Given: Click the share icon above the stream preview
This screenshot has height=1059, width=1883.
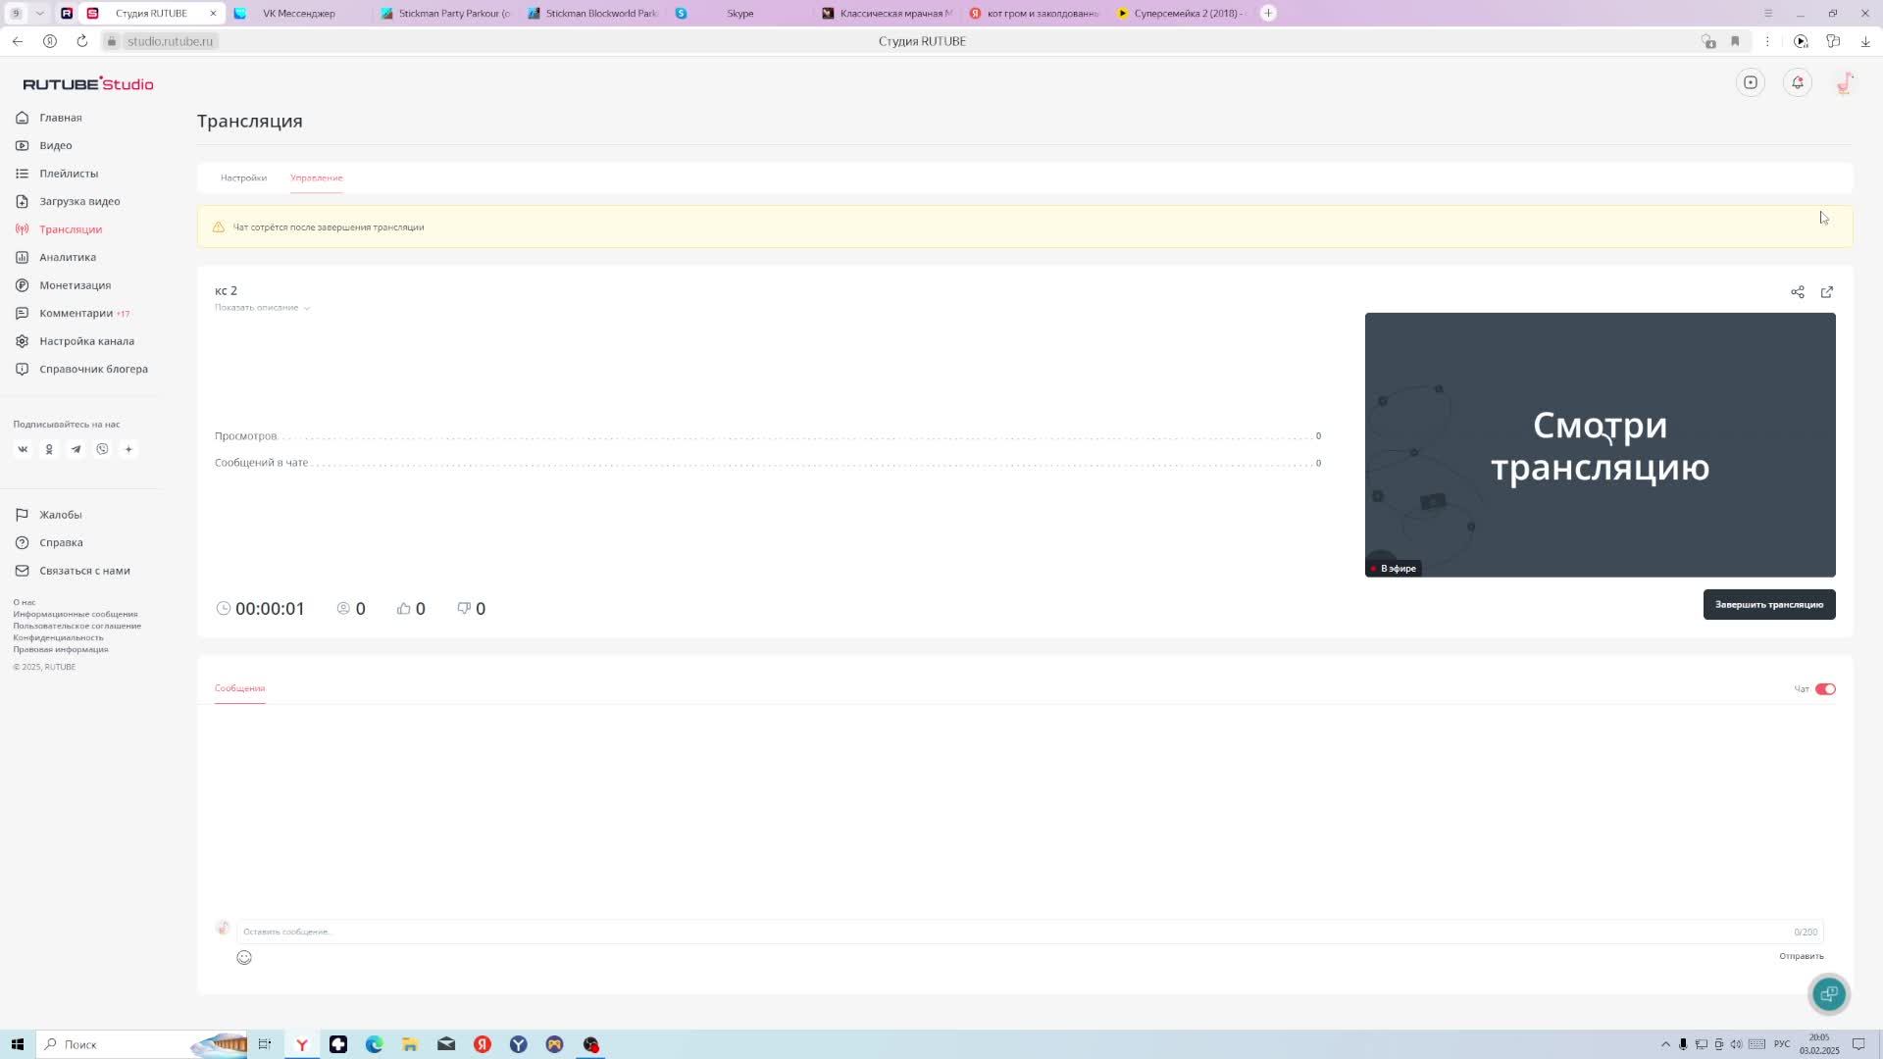Looking at the screenshot, I should (x=1797, y=292).
